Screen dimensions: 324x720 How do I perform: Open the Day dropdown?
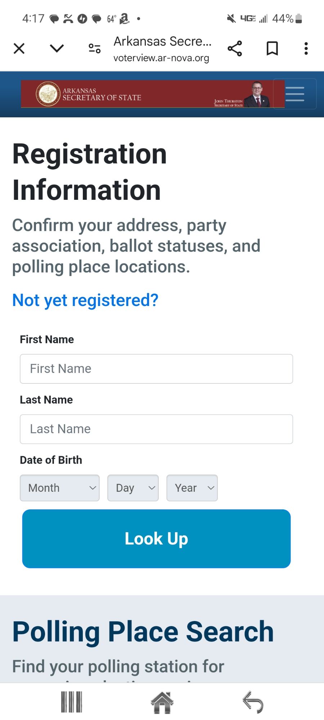[133, 488]
